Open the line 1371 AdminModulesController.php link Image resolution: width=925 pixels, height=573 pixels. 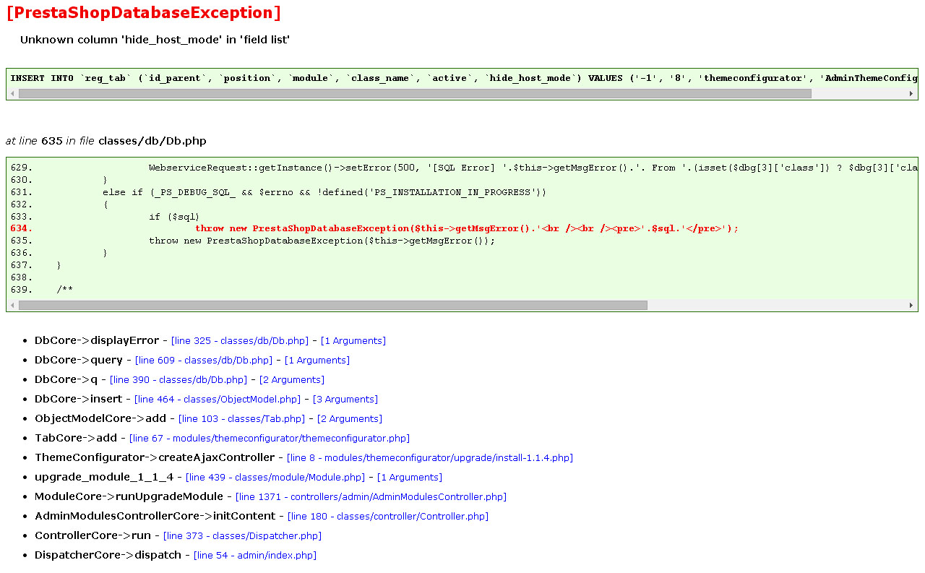(371, 496)
